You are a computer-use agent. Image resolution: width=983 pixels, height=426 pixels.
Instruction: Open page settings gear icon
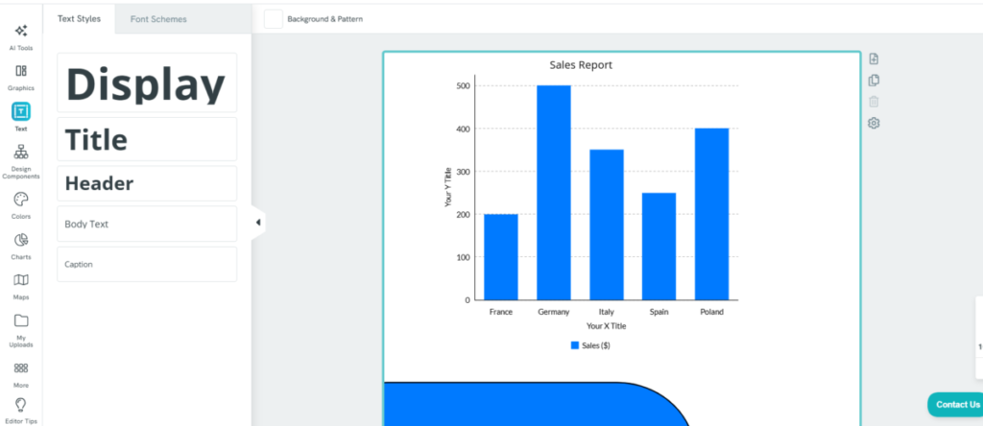pos(874,123)
